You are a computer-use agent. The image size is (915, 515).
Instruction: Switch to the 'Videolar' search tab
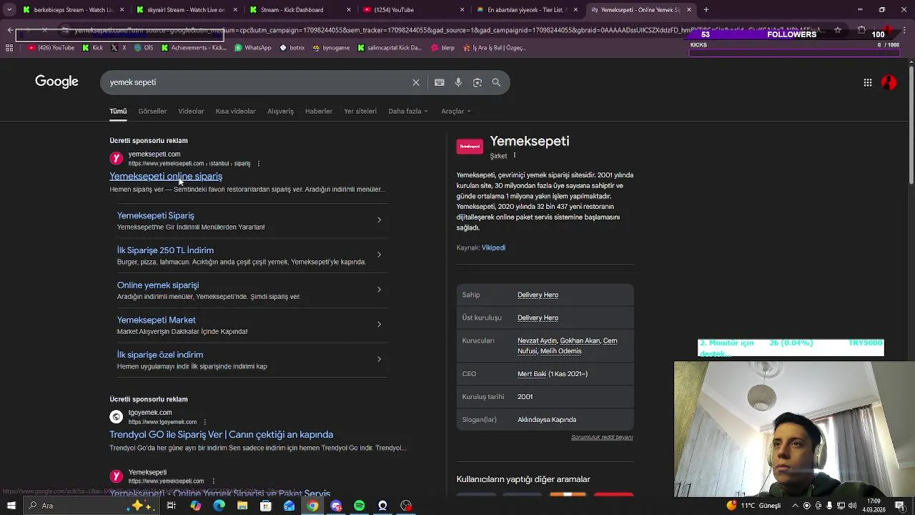[191, 112]
